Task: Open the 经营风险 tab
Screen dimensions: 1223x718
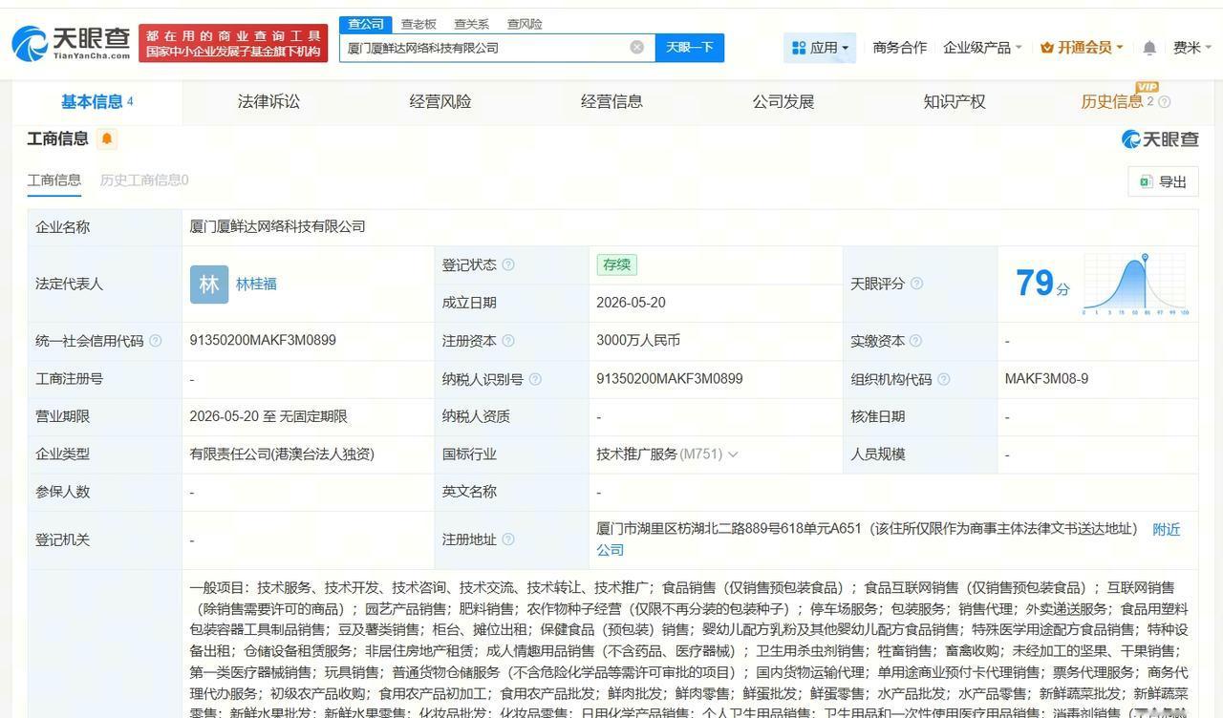Action: click(440, 102)
